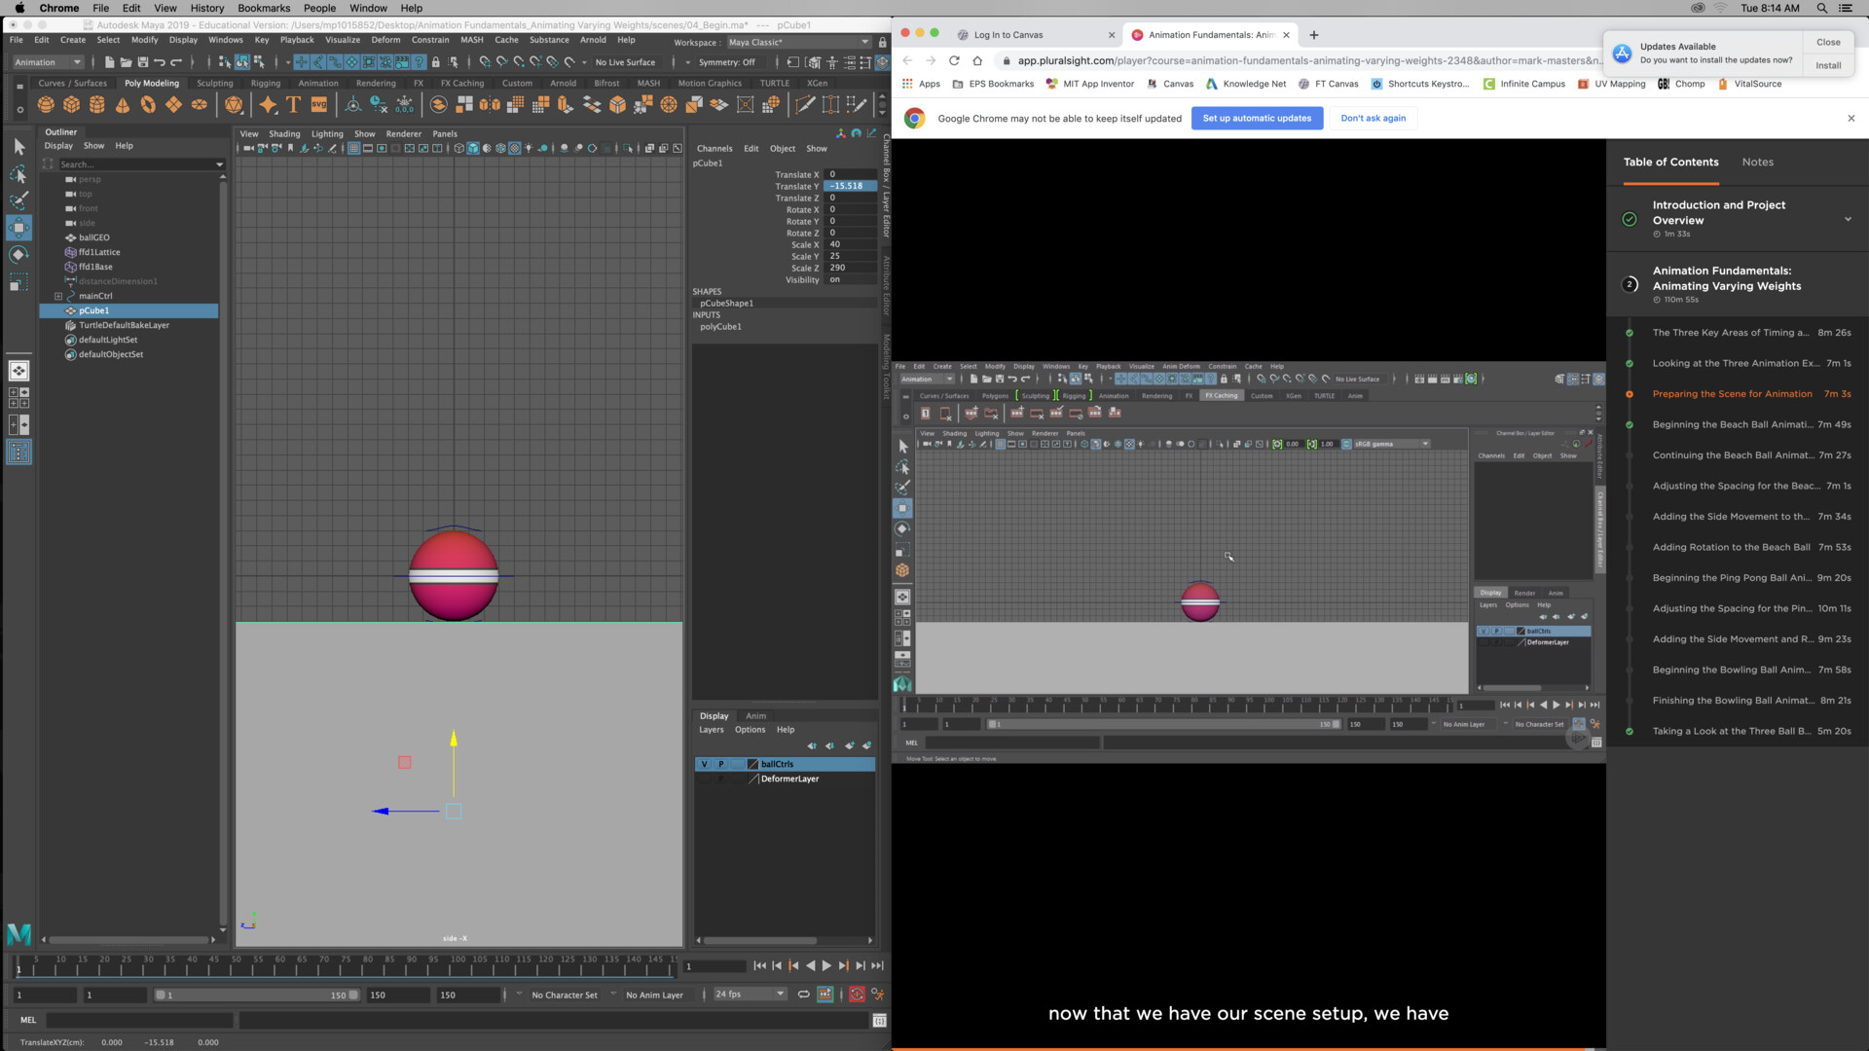Select the Scale tool in the toolbox
Viewport: 1869px width, 1051px height.
(18, 282)
